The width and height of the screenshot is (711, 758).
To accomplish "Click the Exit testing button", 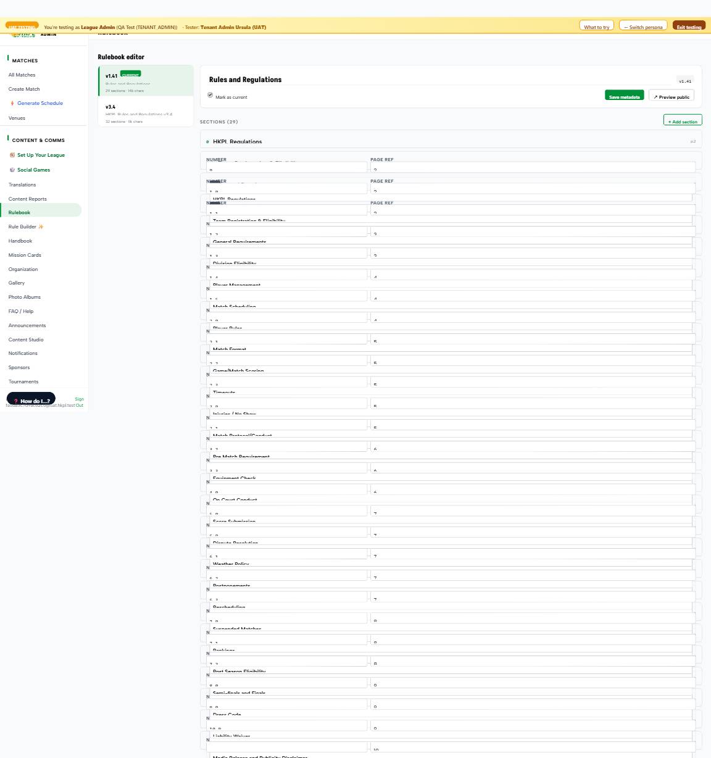I will tap(689, 26).
